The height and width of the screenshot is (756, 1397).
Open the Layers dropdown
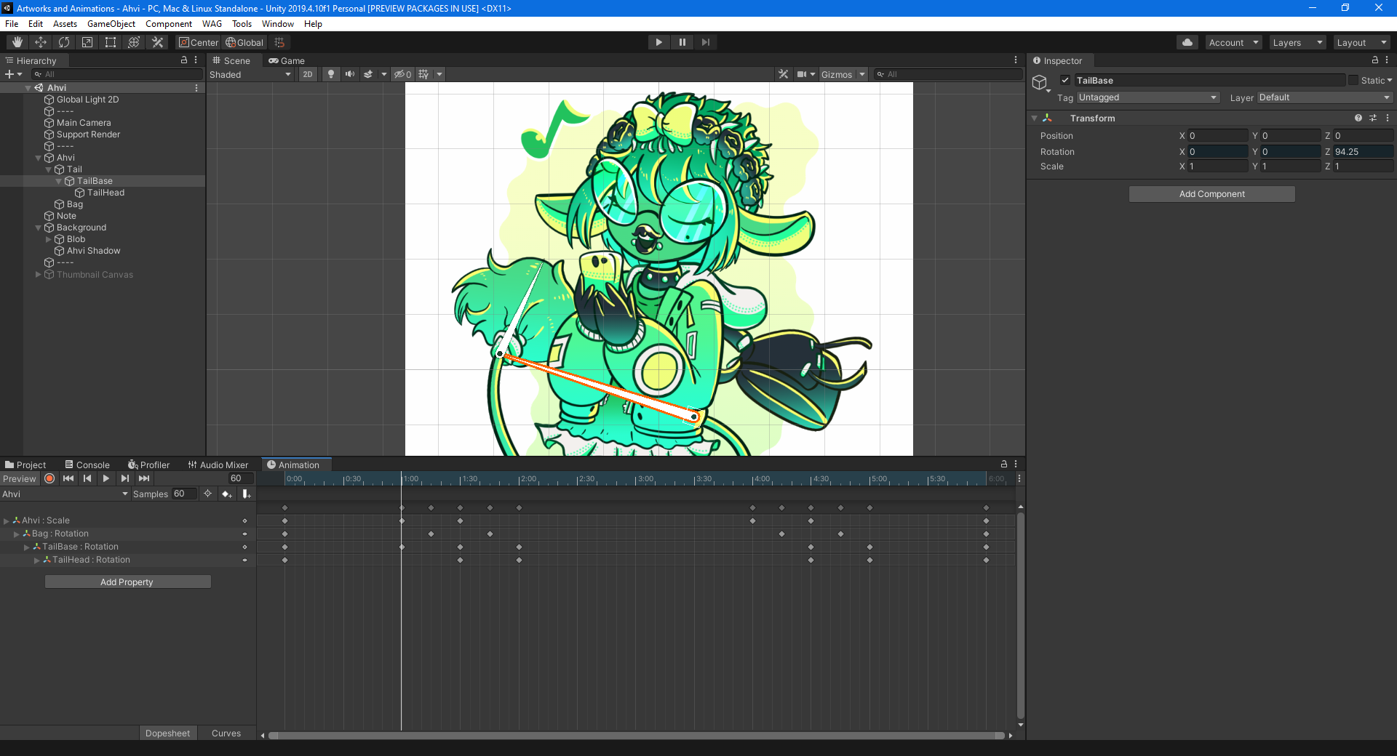pyautogui.click(x=1297, y=42)
